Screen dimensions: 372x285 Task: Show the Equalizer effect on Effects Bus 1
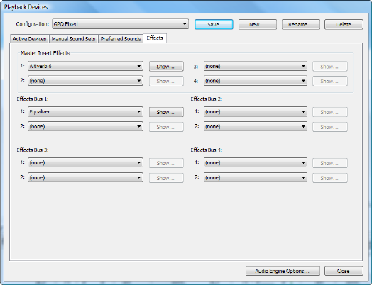click(166, 112)
